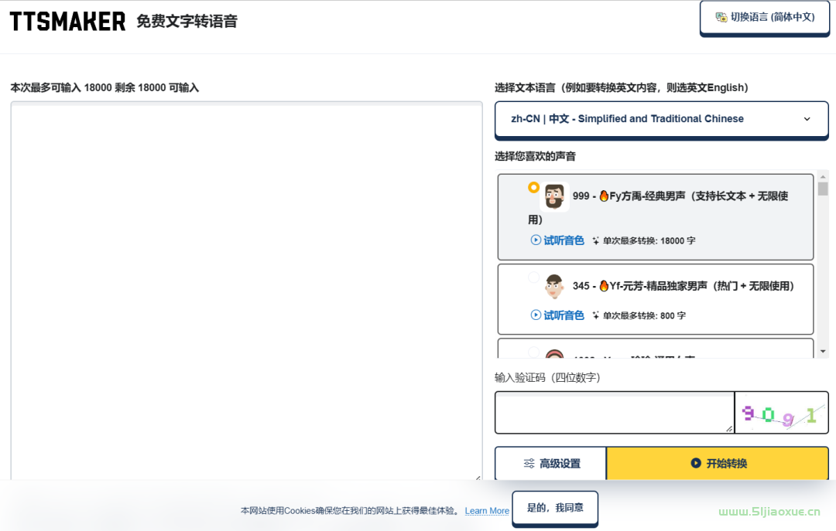Open the text language dropdown

click(661, 119)
